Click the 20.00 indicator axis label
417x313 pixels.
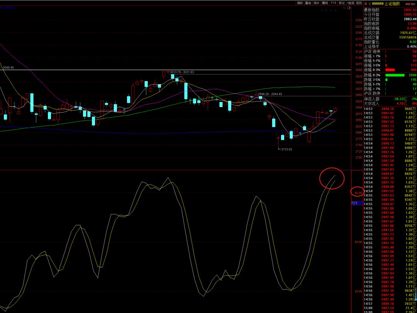coord(358,291)
